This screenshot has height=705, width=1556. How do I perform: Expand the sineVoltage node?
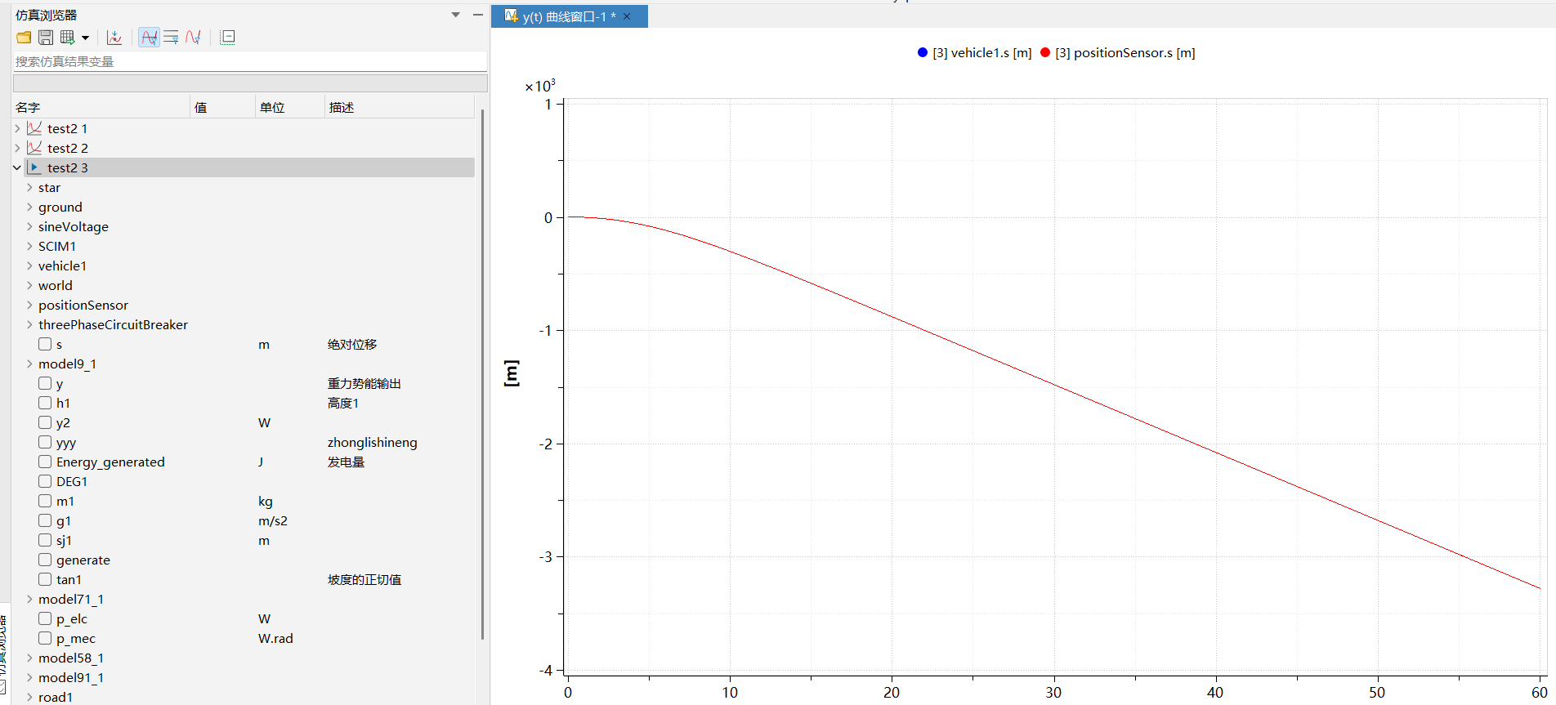coord(29,226)
